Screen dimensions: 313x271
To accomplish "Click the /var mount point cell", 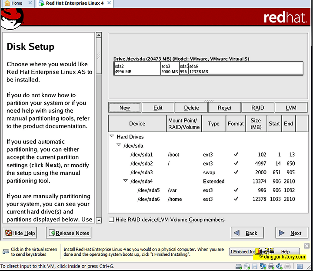I will (172, 190).
